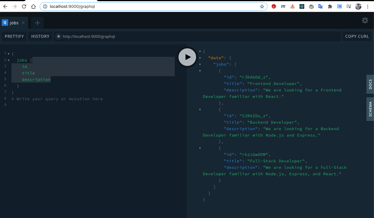The width and height of the screenshot is (374, 218).
Task: Collapse the Frontend Developer result object
Action: click(x=200, y=71)
